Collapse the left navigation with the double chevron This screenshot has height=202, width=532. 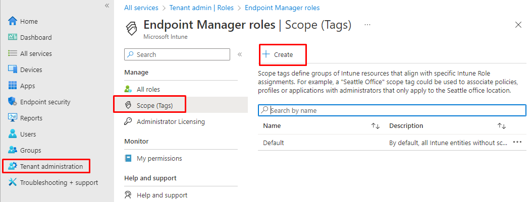[x=107, y=6]
